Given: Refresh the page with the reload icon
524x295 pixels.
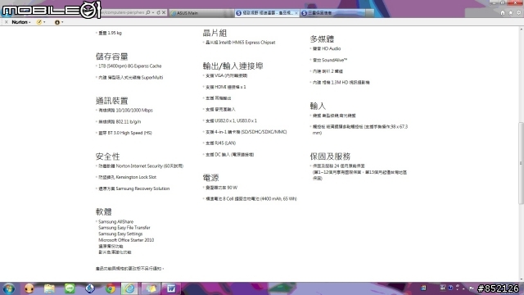Looking at the screenshot, I should (158, 12).
